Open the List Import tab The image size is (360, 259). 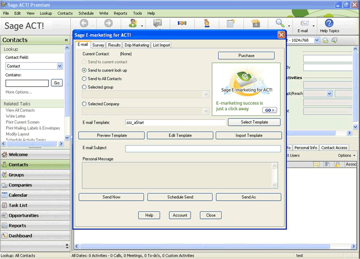(162, 45)
